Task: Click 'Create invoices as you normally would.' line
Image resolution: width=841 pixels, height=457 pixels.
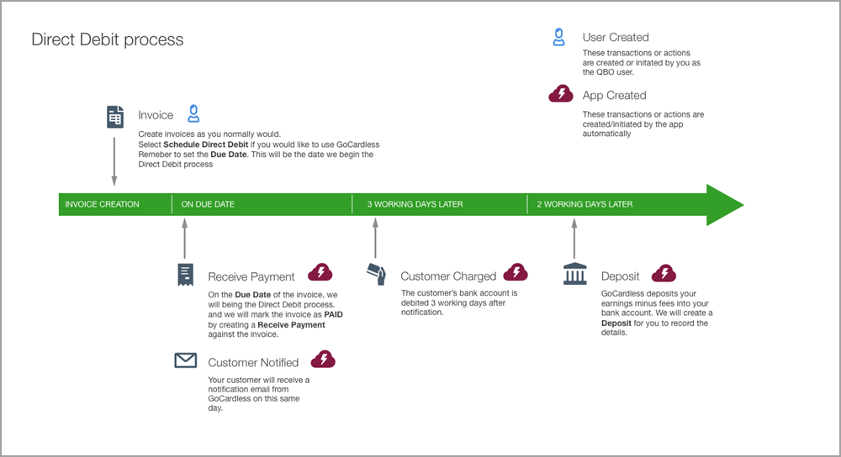Action: (209, 134)
